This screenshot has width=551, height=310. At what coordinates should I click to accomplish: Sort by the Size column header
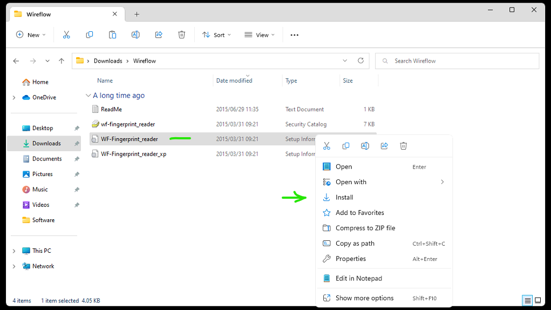pos(348,80)
